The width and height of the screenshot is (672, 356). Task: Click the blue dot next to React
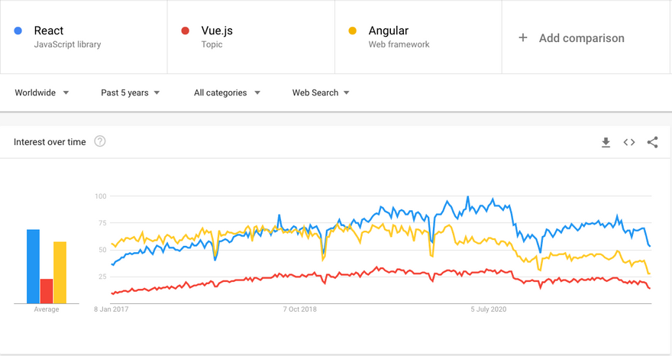pos(18,31)
